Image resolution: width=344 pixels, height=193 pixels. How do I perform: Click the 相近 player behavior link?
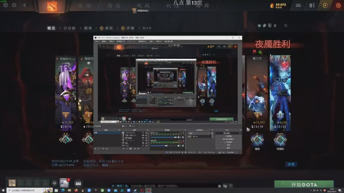click(x=105, y=165)
